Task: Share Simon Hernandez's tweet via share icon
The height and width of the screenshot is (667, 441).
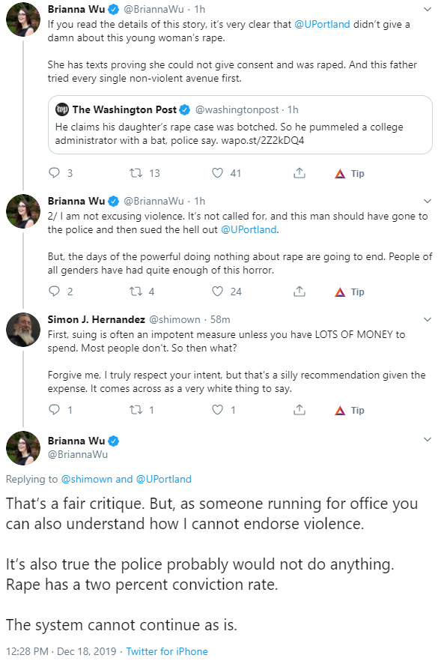Action: (299, 410)
